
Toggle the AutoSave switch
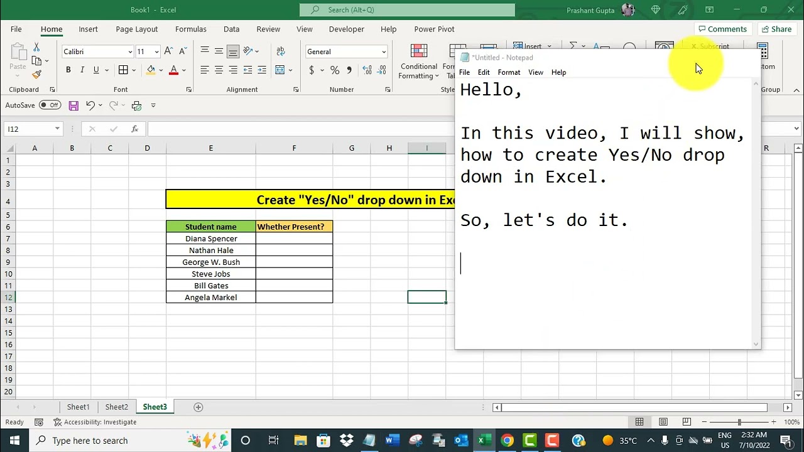tap(50, 105)
